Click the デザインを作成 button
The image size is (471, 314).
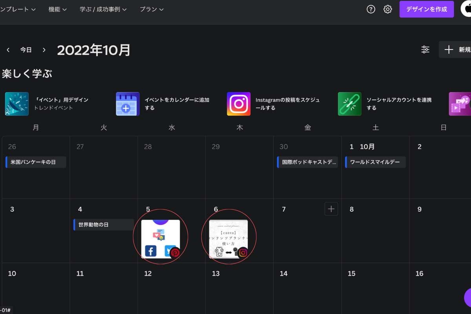point(427,9)
